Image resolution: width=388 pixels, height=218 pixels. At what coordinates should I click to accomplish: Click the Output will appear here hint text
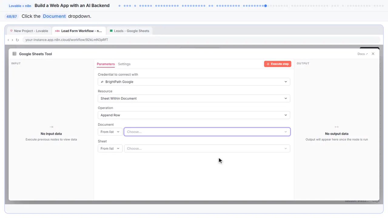[337, 140]
